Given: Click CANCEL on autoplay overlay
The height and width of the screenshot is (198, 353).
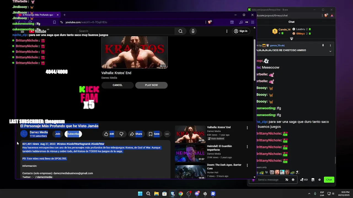Looking at the screenshot, I should tap(117, 85).
